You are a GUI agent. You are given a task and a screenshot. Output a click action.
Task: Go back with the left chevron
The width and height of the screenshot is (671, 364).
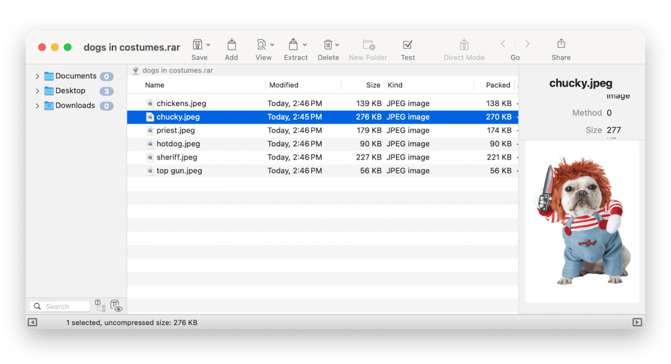click(x=503, y=44)
